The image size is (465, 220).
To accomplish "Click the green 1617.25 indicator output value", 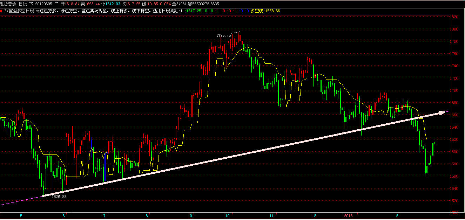I will [x=194, y=11].
